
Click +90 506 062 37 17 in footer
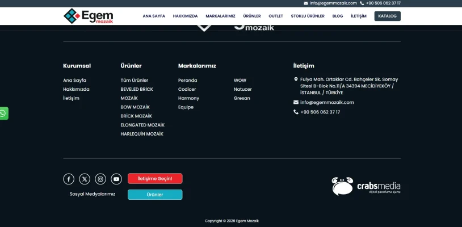click(x=320, y=112)
